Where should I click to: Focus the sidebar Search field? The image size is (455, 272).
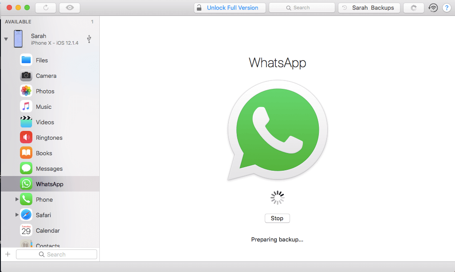tap(56, 254)
